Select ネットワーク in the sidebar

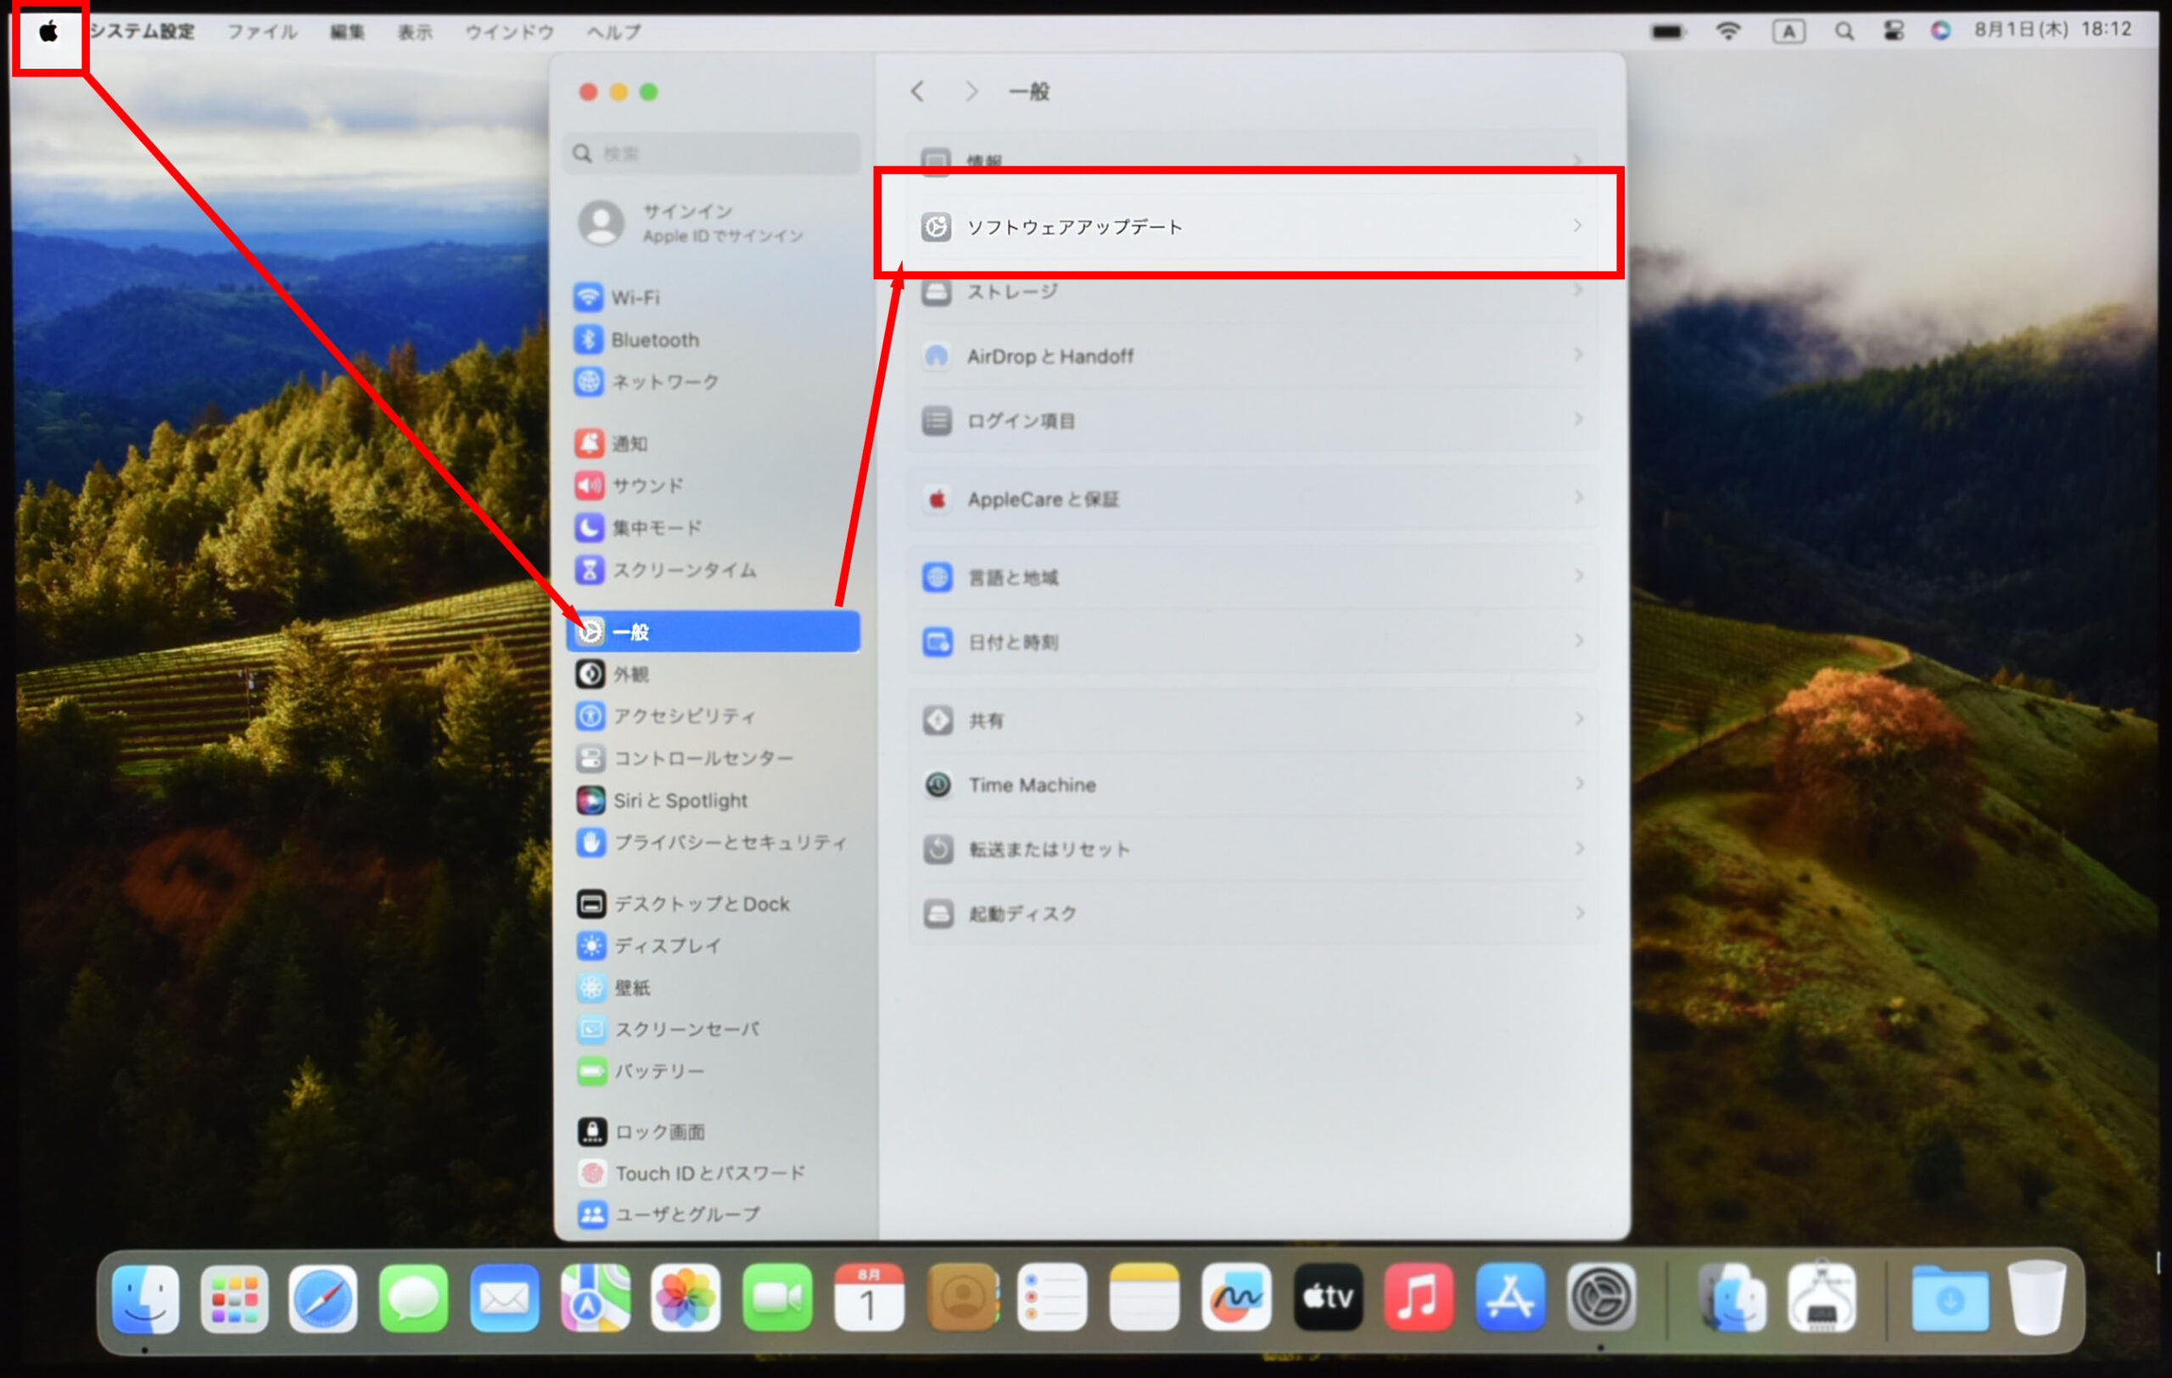(x=713, y=382)
